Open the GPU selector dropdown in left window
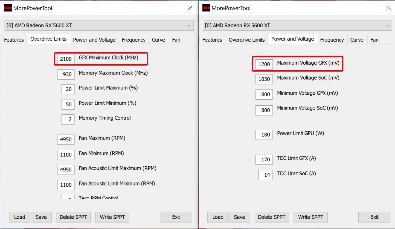The image size is (395, 229). click(x=99, y=25)
